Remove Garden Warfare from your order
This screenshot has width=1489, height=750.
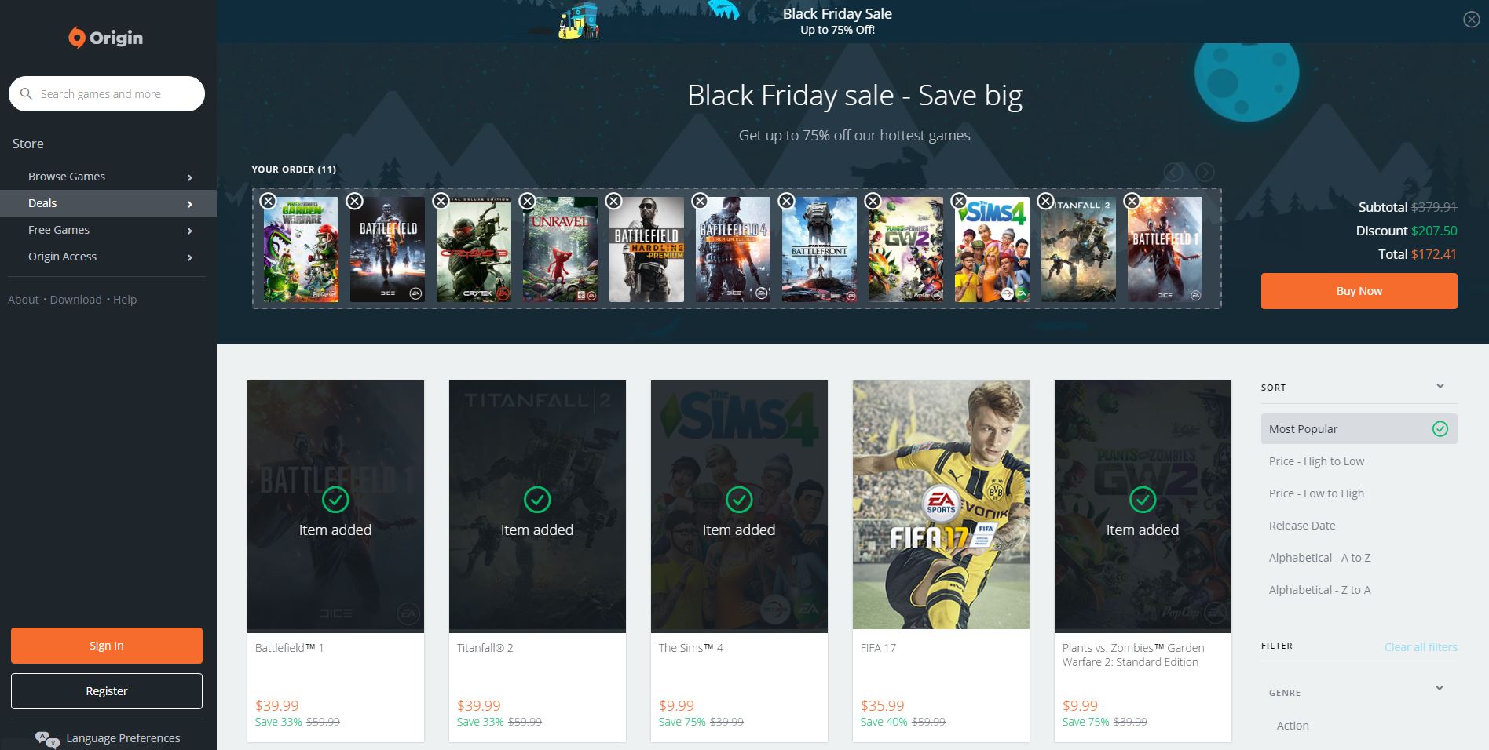pyautogui.click(x=268, y=201)
